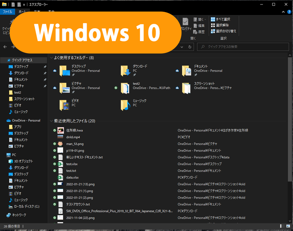The width and height of the screenshot is (293, 231).
Task: Collapse the ribbon with the top-right chevron
Action: point(283,12)
